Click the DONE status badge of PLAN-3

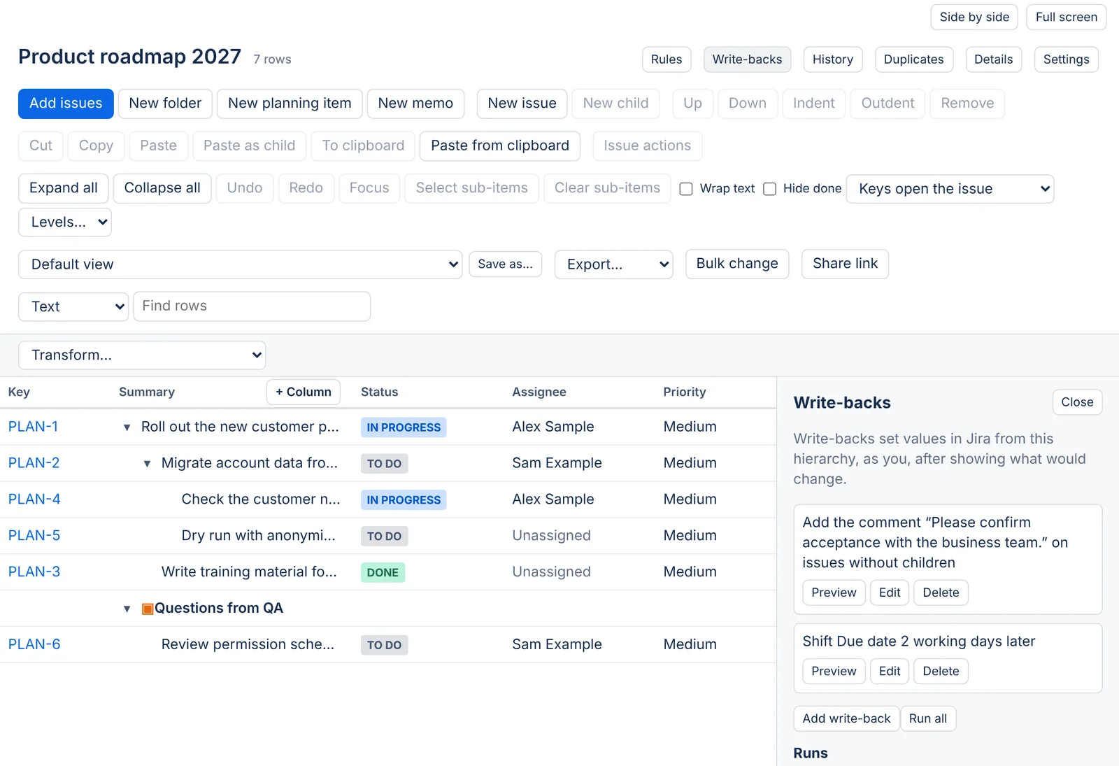coord(383,573)
